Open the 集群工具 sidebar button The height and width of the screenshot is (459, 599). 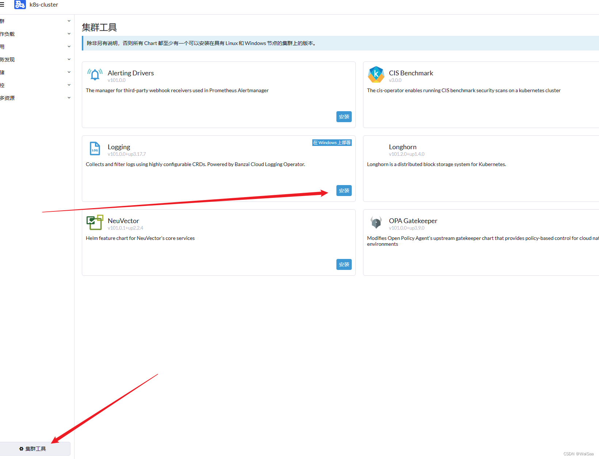coord(35,449)
